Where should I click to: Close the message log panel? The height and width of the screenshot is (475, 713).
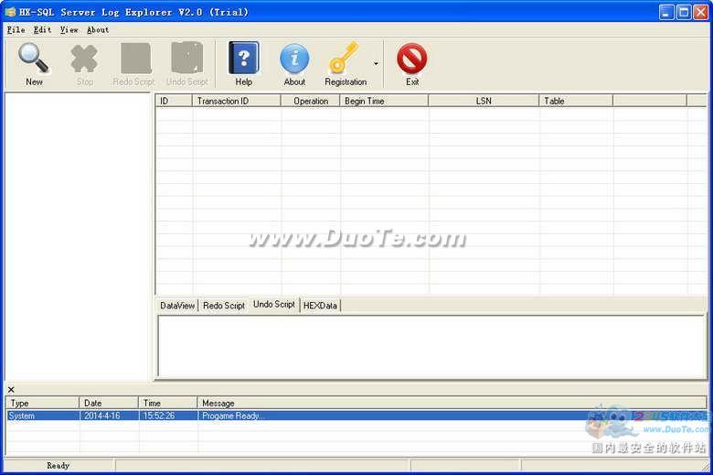point(11,389)
